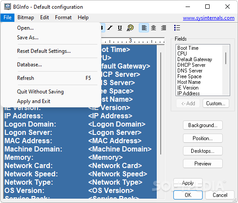Open Position... settings
238x203 pixels.
point(203,138)
